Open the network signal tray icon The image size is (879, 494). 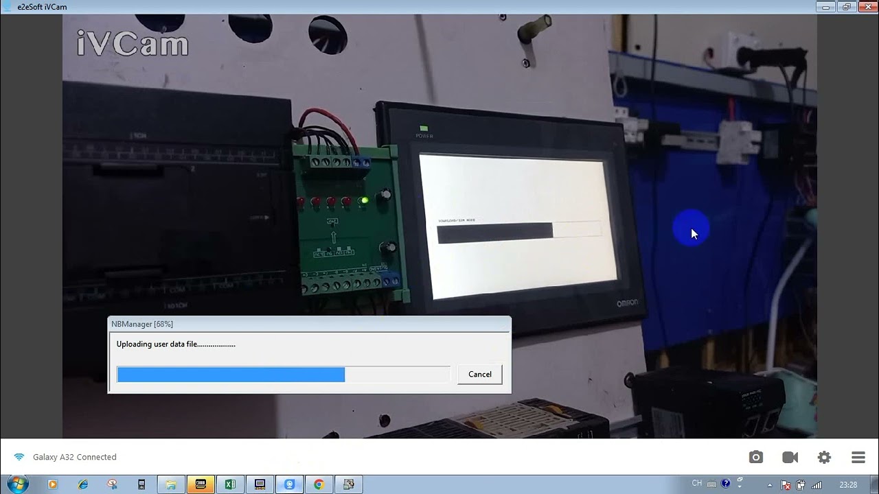[817, 485]
